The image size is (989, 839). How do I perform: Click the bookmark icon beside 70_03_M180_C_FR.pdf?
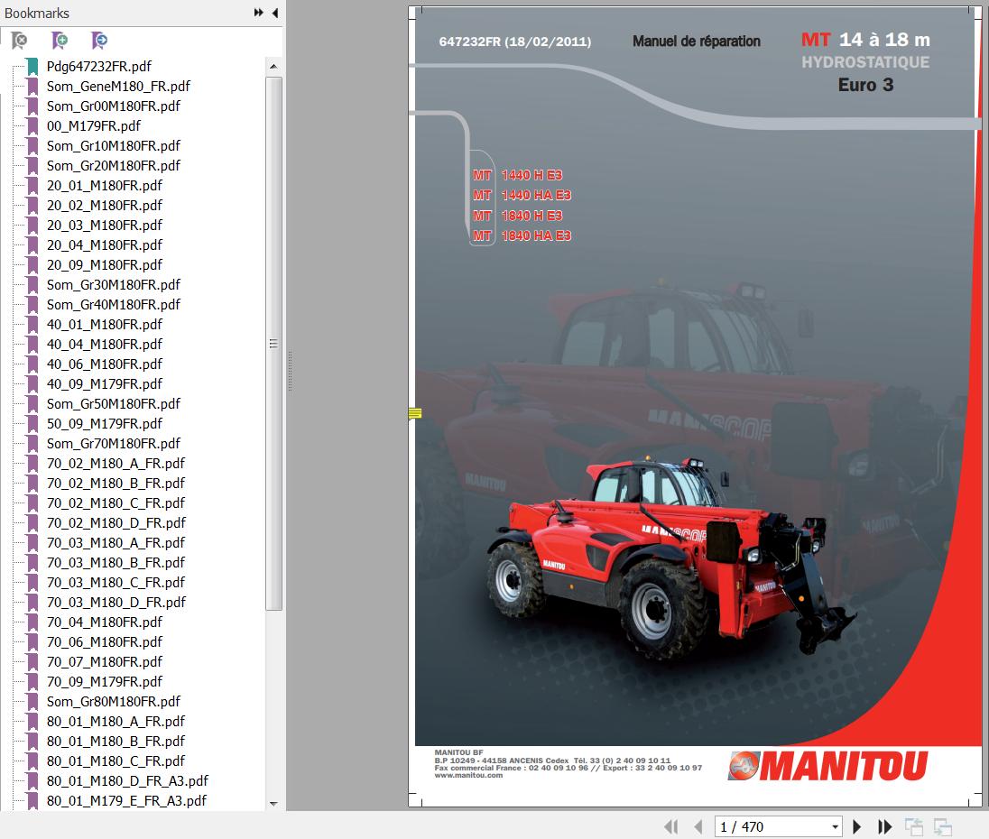pyautogui.click(x=32, y=583)
